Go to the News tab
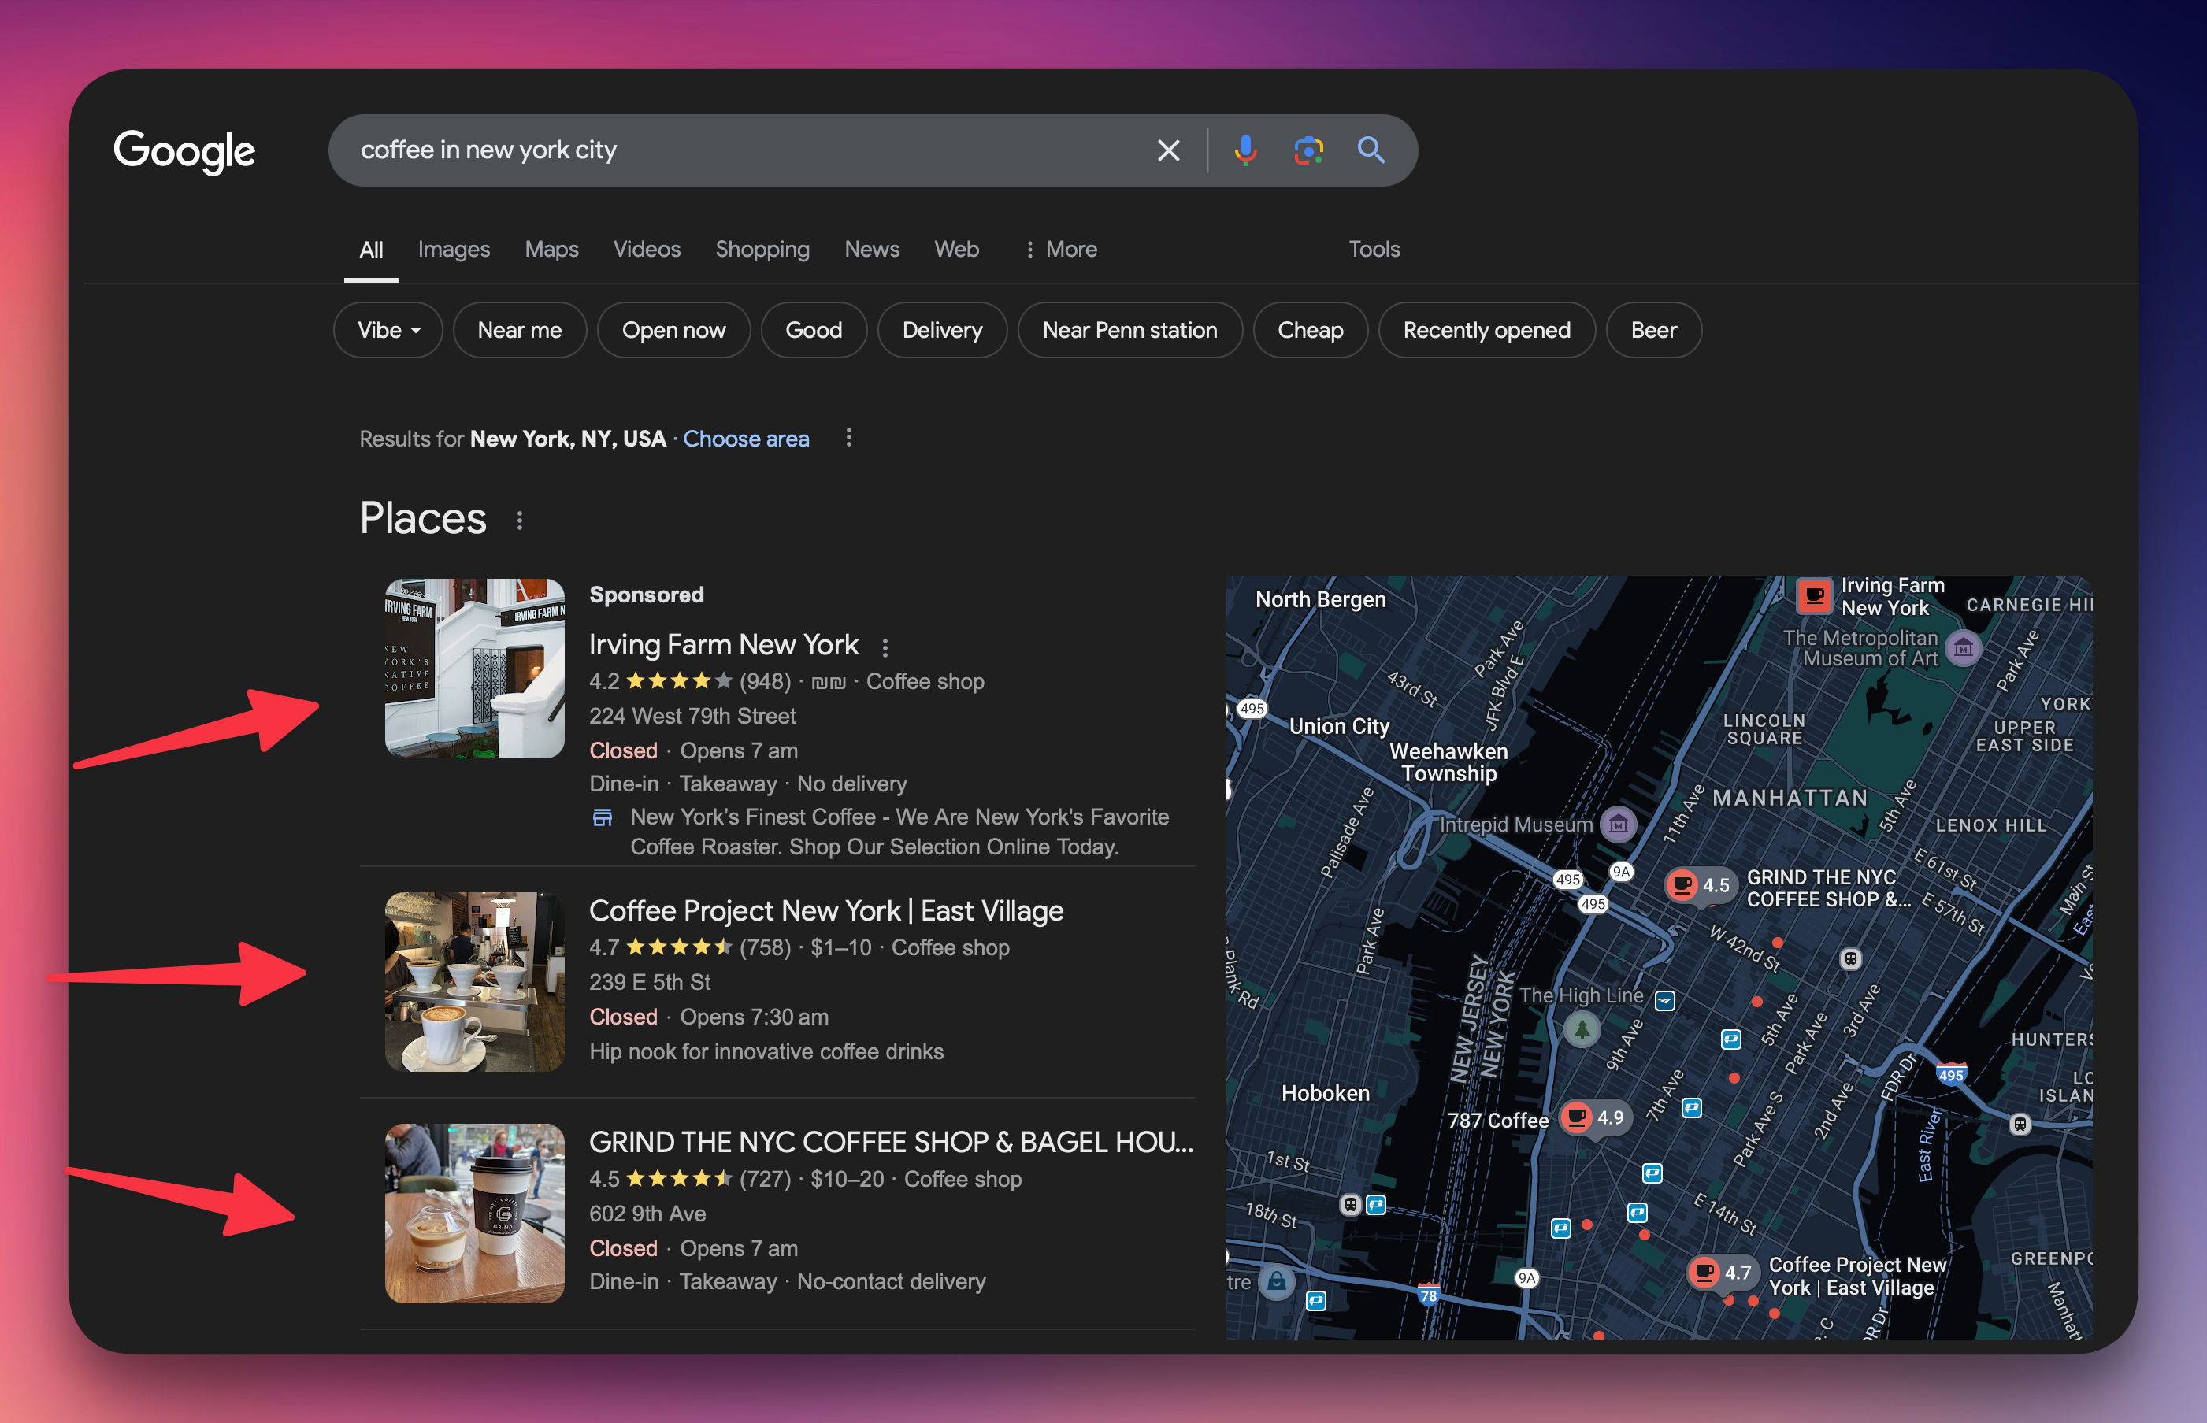 [871, 250]
